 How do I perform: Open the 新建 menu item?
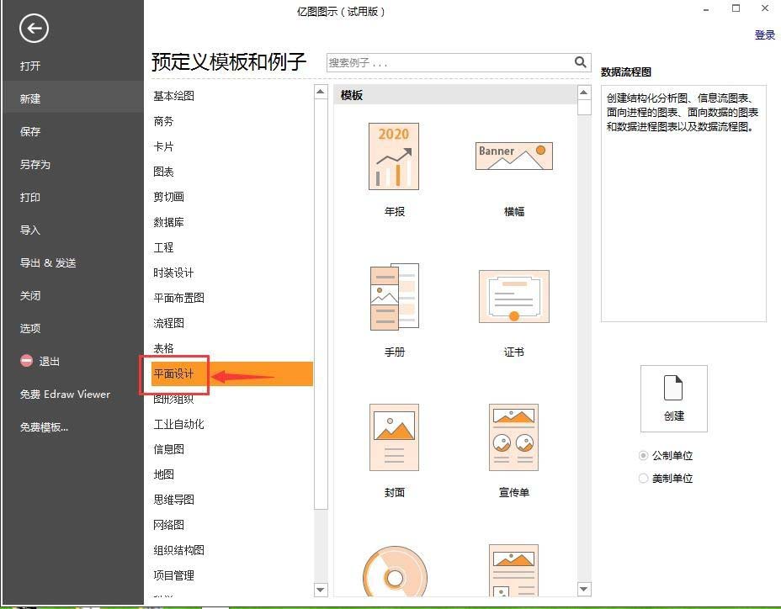coord(30,98)
